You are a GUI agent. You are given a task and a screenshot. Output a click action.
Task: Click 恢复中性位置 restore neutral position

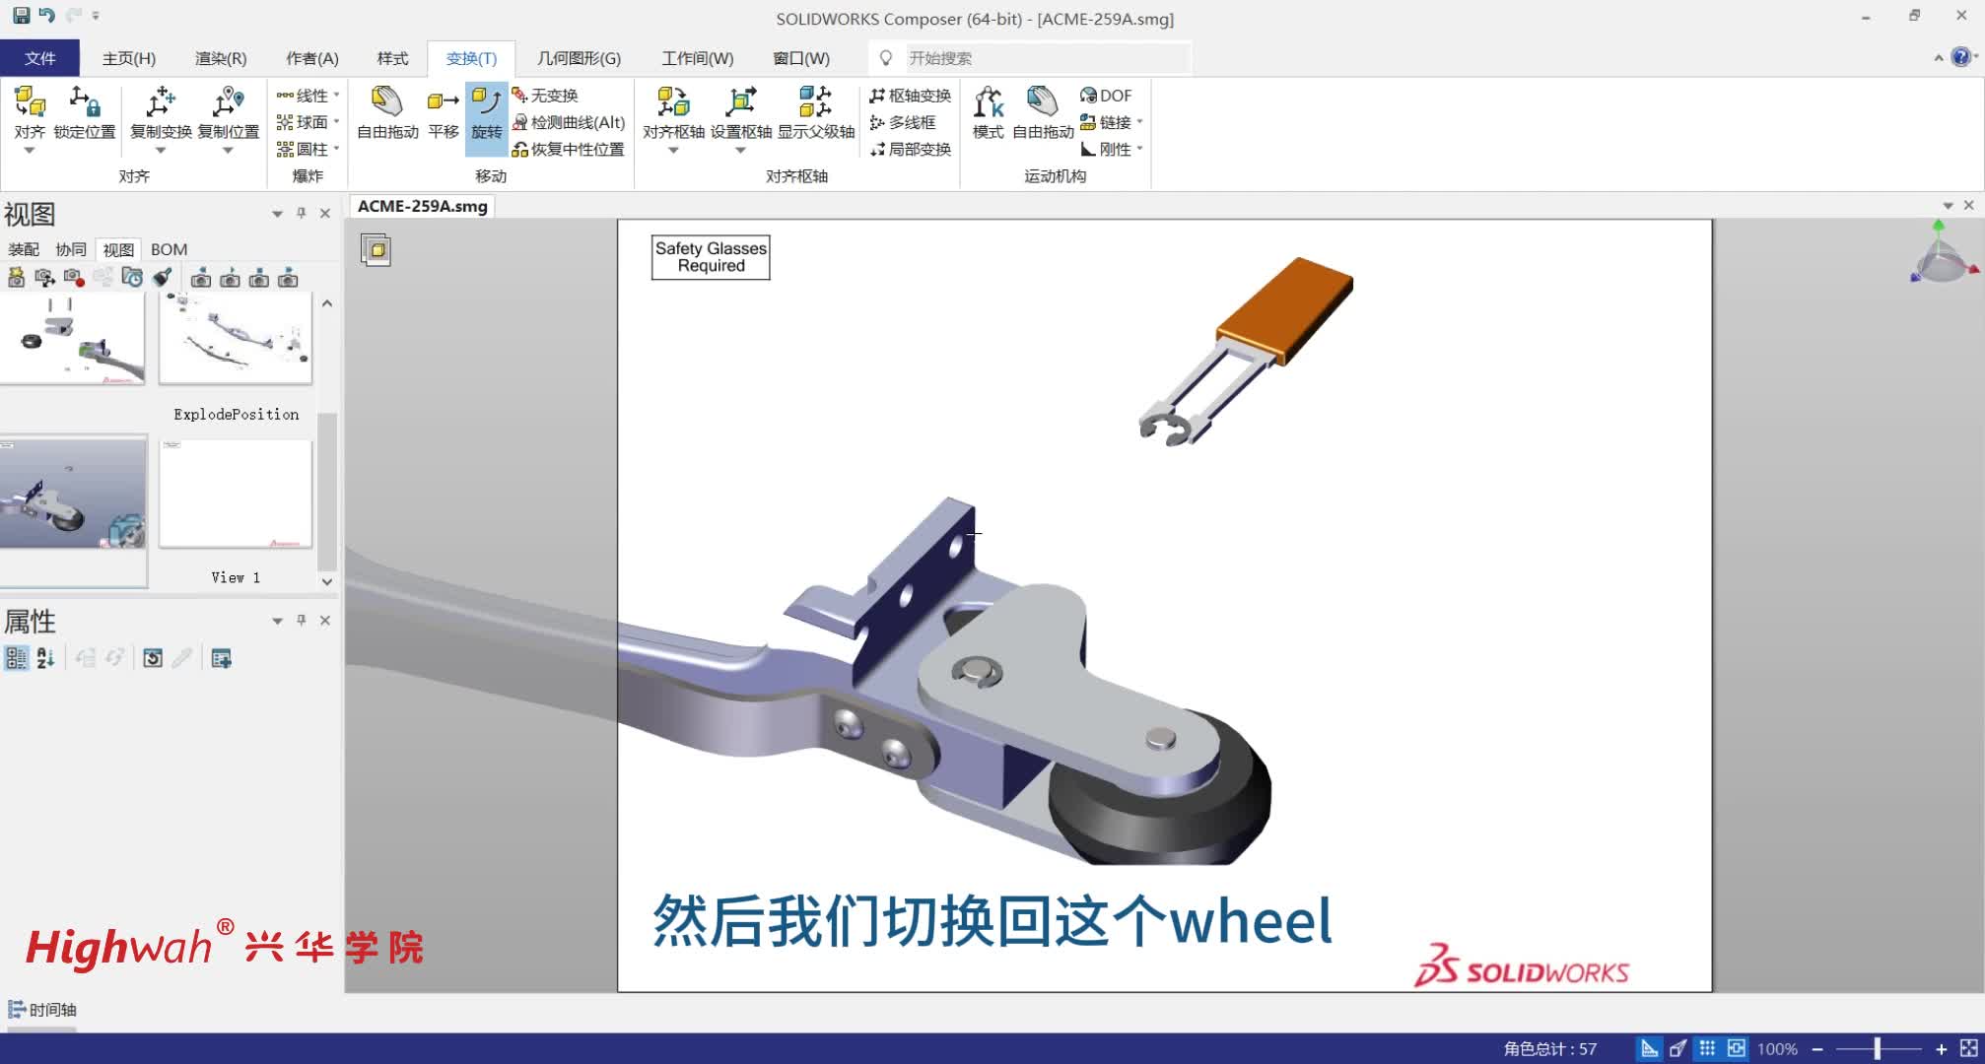pos(568,149)
